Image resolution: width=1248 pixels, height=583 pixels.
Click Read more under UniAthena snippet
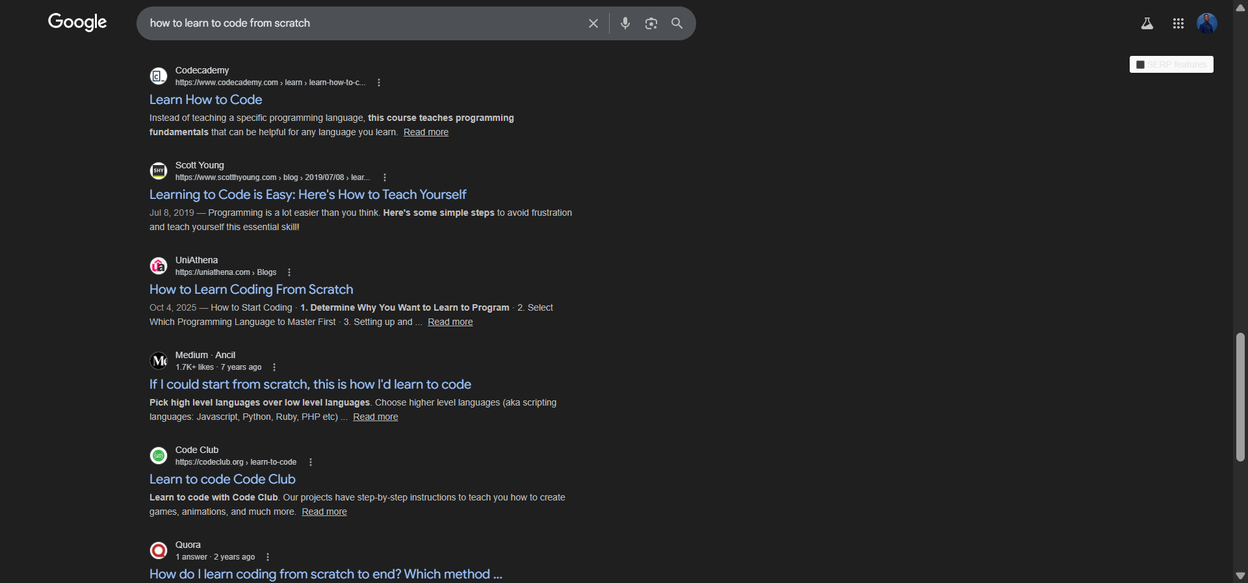(x=450, y=322)
